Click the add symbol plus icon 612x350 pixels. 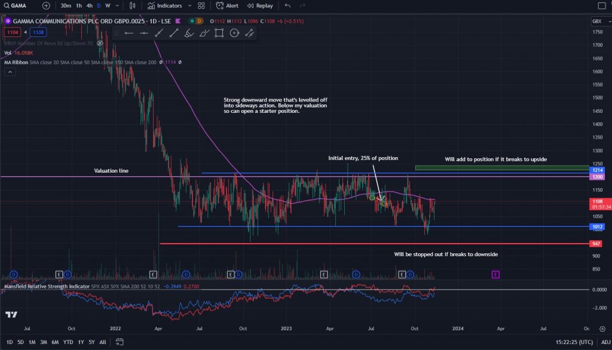[x=46, y=5]
